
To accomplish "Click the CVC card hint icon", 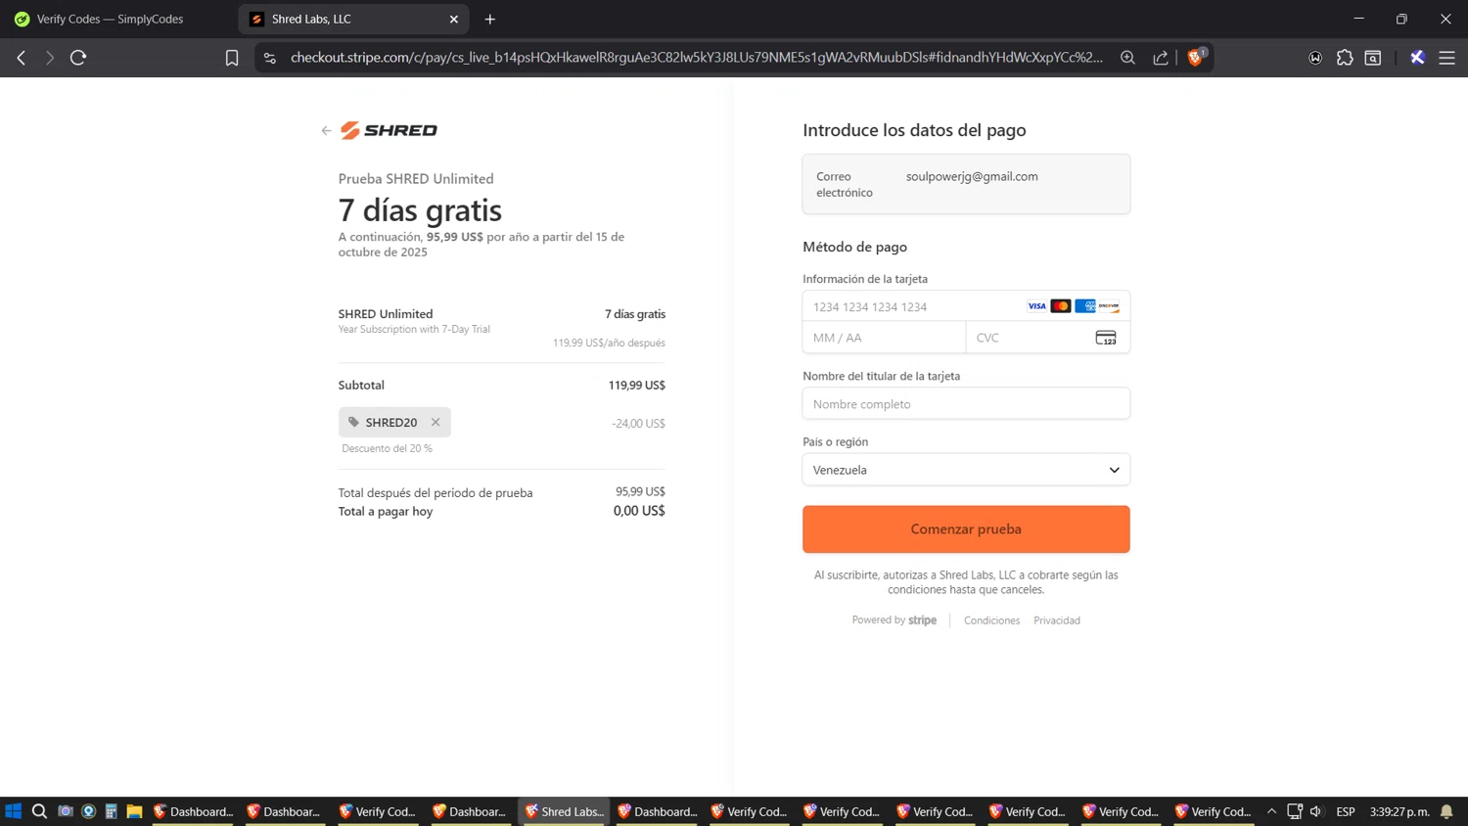I will point(1106,338).
